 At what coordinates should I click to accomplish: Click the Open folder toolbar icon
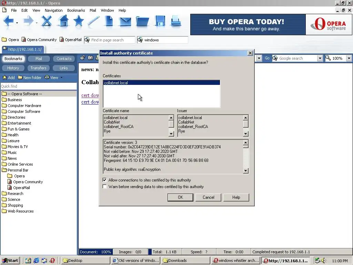coord(142,22)
